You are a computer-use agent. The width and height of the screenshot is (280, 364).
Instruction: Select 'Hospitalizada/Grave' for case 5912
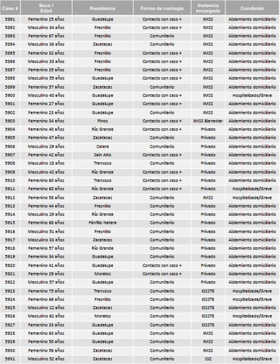pyautogui.click(x=252, y=198)
